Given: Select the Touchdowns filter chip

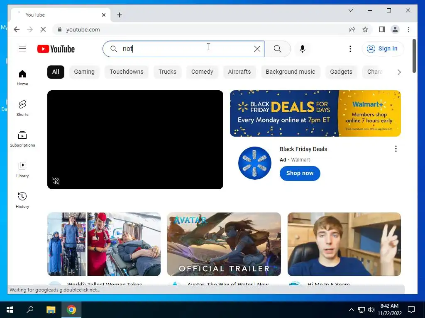Looking at the screenshot, I should tap(127, 72).
